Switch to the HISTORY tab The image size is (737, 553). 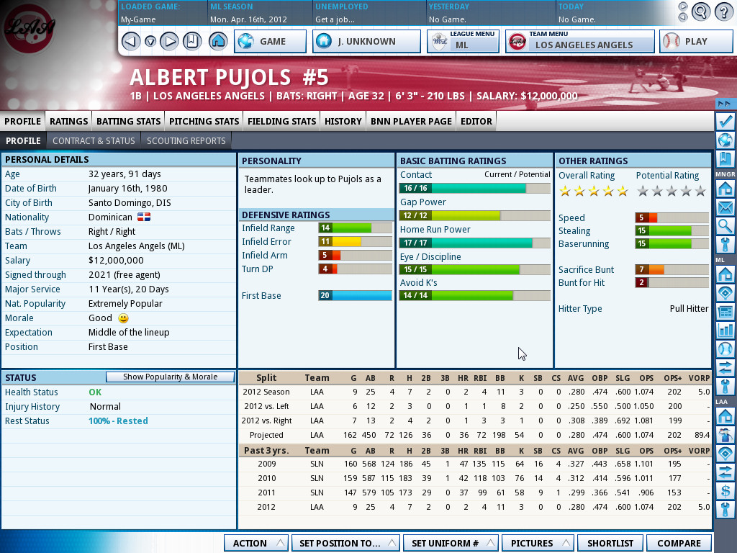click(343, 121)
